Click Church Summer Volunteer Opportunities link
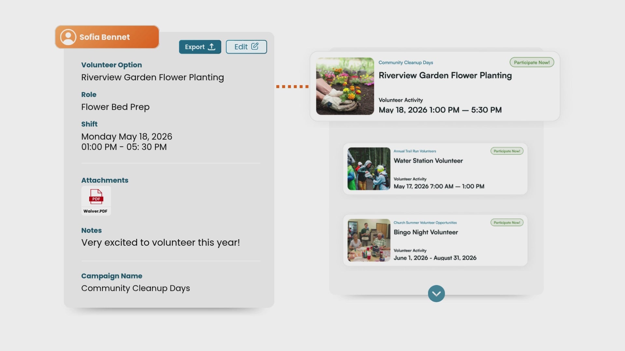The height and width of the screenshot is (351, 625). (425, 223)
